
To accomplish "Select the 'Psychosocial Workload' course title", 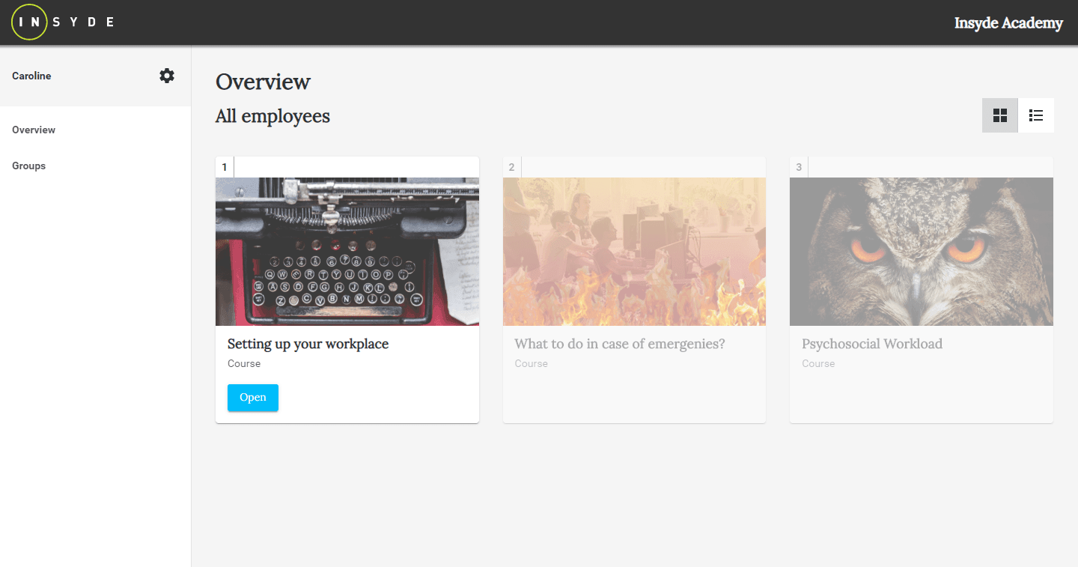I will pos(871,344).
